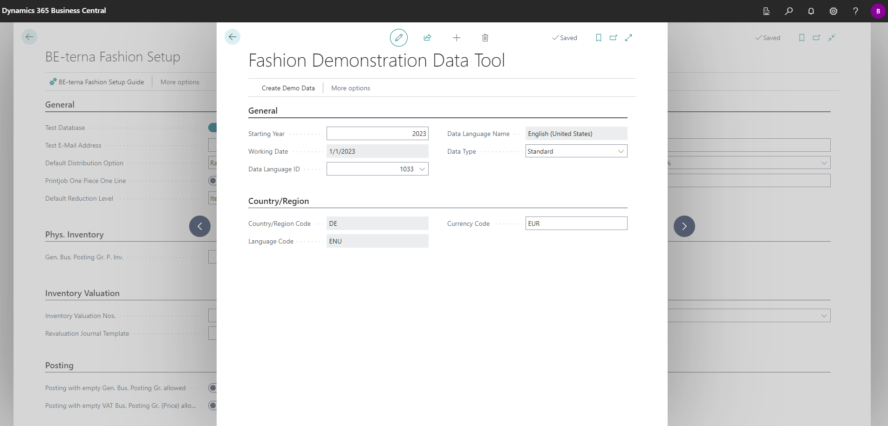Open the notifications bell
The width and height of the screenshot is (888, 426).
point(811,11)
